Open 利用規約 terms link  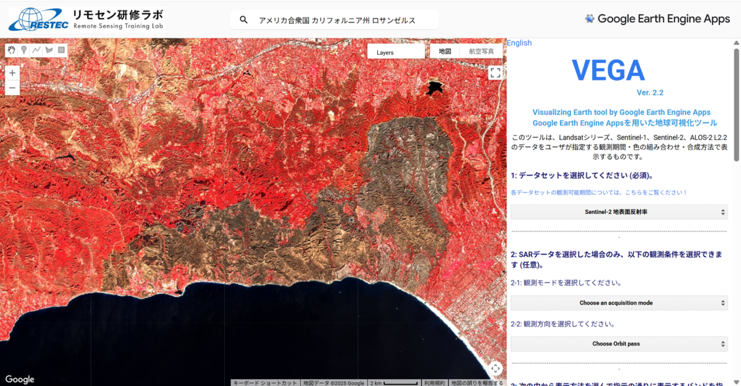[434, 383]
